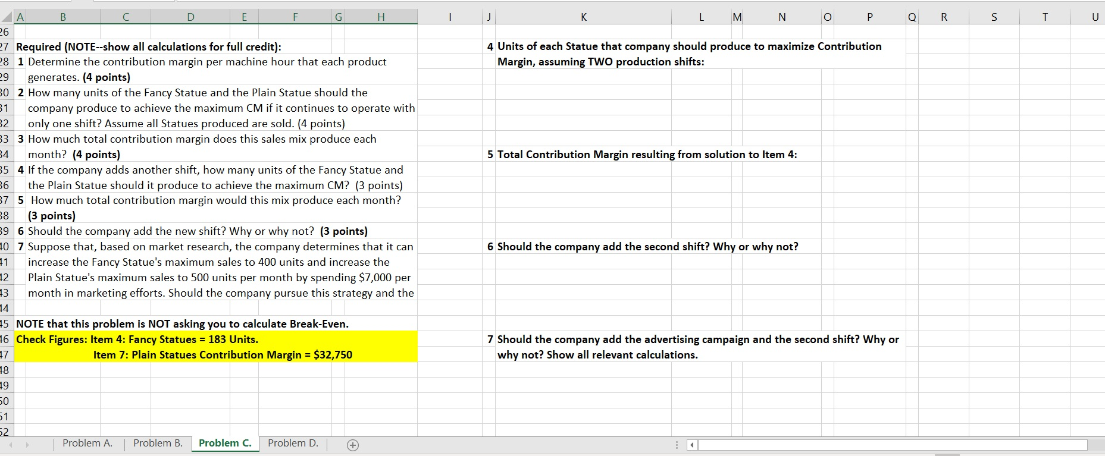The width and height of the screenshot is (1105, 456).
Task: Click 'why not? Show all relevant calculations.' cell
Action: click(x=597, y=355)
